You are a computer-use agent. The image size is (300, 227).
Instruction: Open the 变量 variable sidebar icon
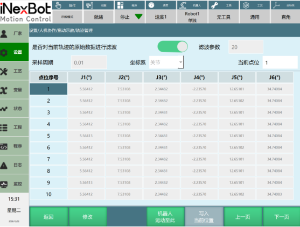[4, 90]
